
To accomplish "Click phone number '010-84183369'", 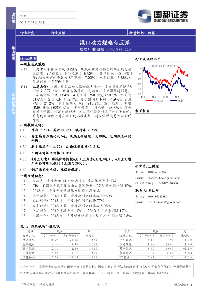I will (x=157, y=172).
